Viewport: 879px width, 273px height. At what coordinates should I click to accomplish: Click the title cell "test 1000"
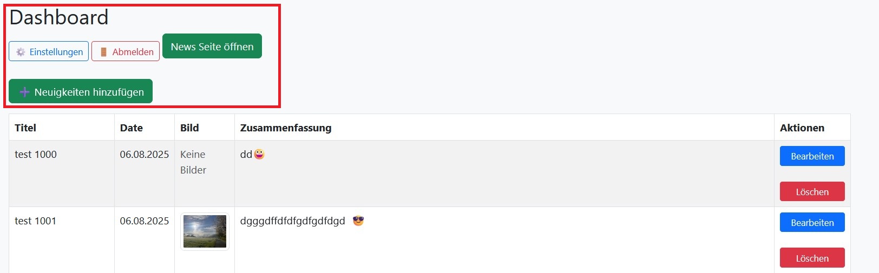click(36, 155)
